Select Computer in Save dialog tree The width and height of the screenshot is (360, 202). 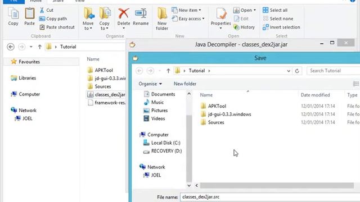pyautogui.click(x=154, y=135)
